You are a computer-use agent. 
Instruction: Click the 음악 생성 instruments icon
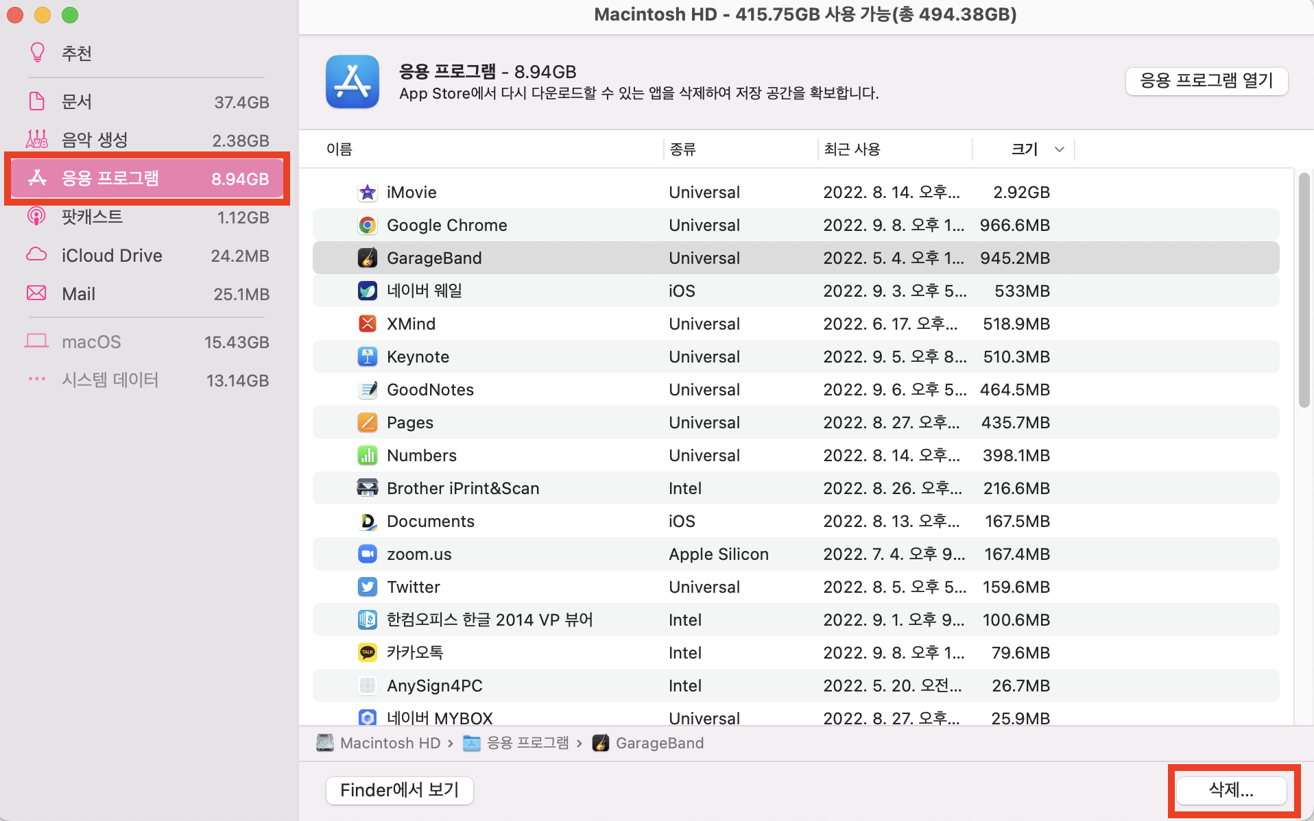coord(36,139)
